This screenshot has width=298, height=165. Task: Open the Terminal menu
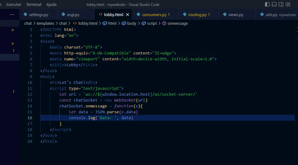tap(33, 5)
